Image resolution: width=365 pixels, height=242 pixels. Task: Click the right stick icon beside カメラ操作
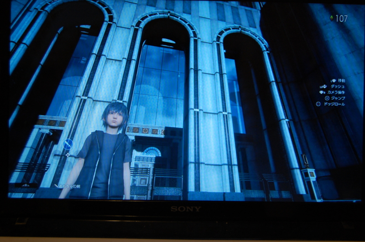point(322,92)
